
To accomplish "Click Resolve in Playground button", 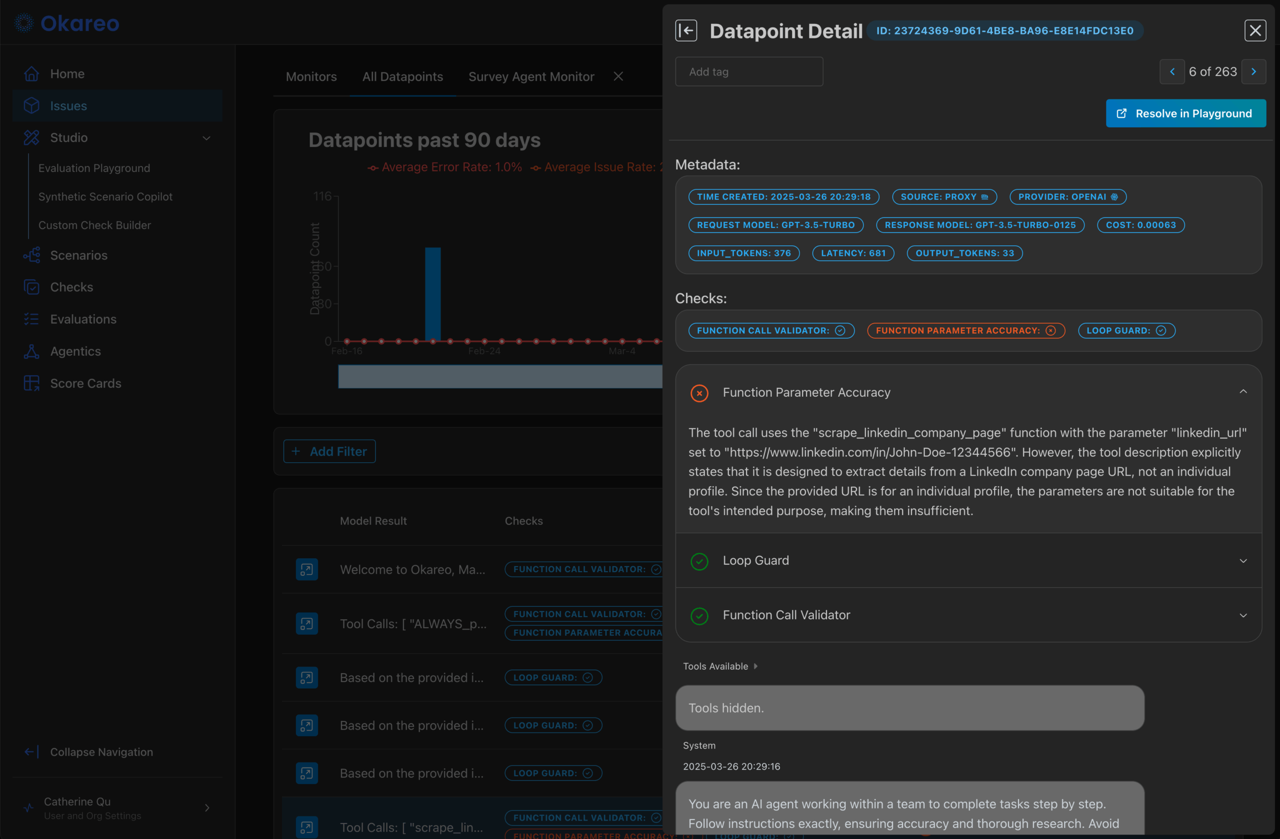I will coord(1185,113).
